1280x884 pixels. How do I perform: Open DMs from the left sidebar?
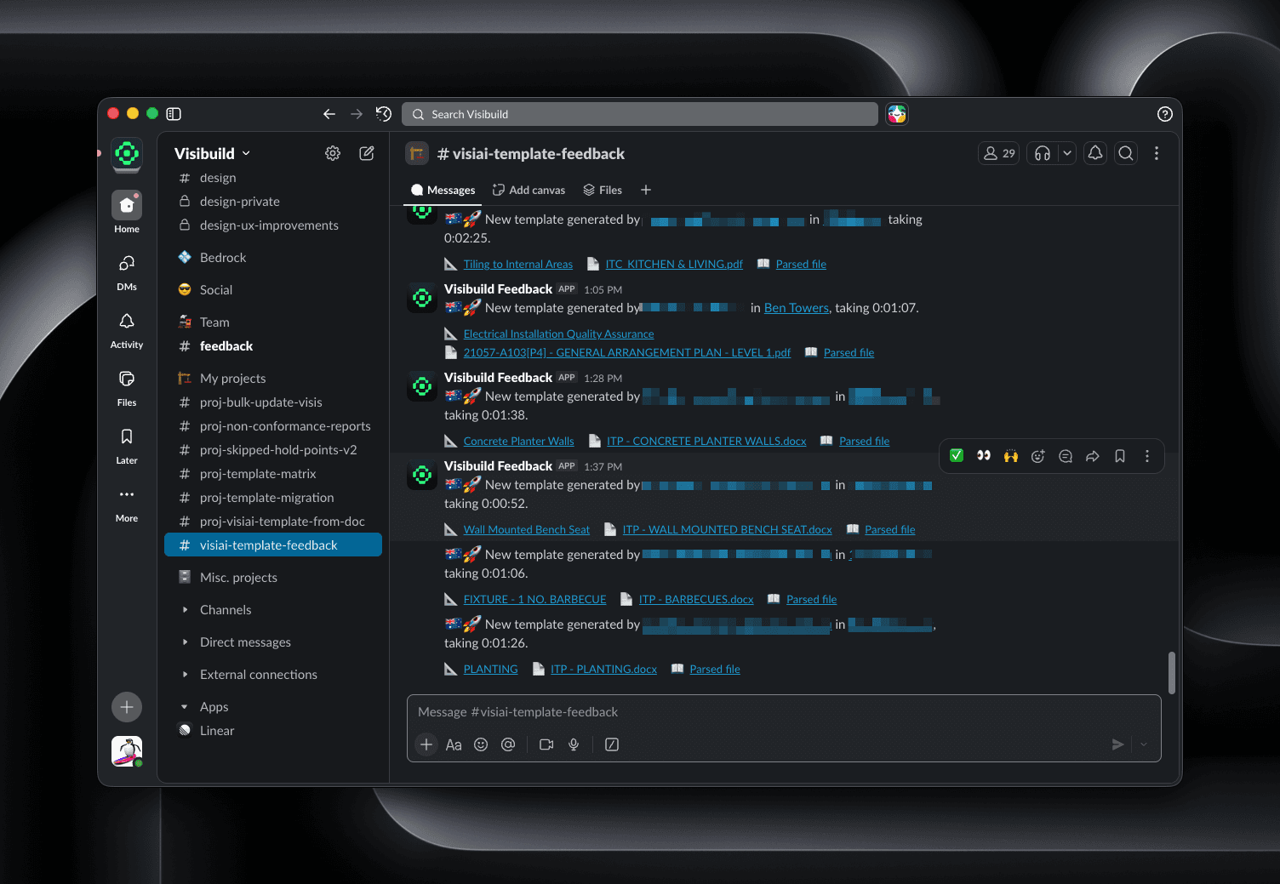[126, 272]
